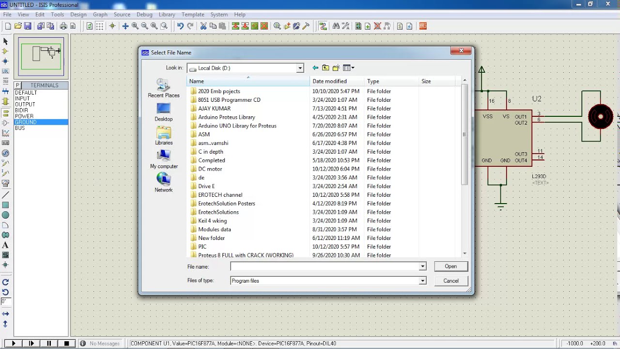Save the design with floppy icon
620x349 pixels.
28,26
